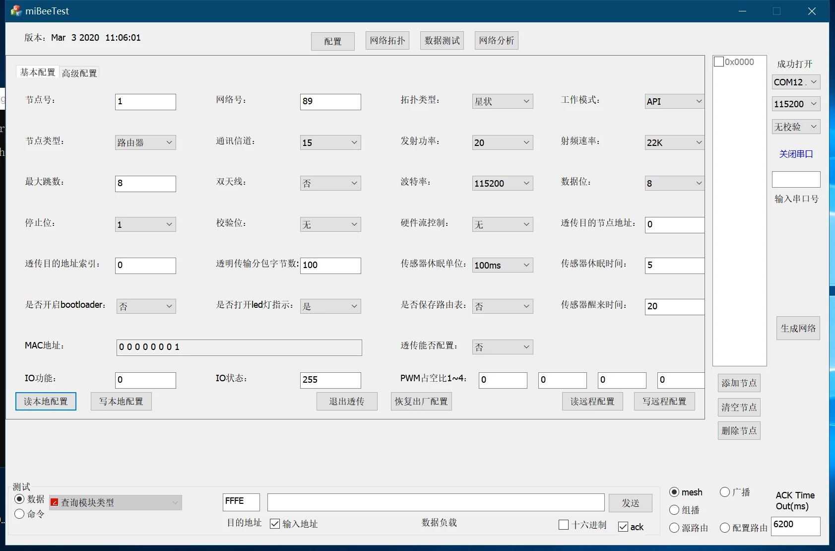The image size is (835, 551).
Task: Click 关闭串口 link to close port
Action: coord(796,154)
